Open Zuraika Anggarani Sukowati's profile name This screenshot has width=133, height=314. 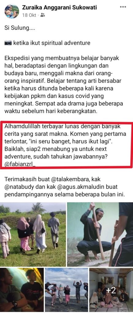click(x=59, y=8)
